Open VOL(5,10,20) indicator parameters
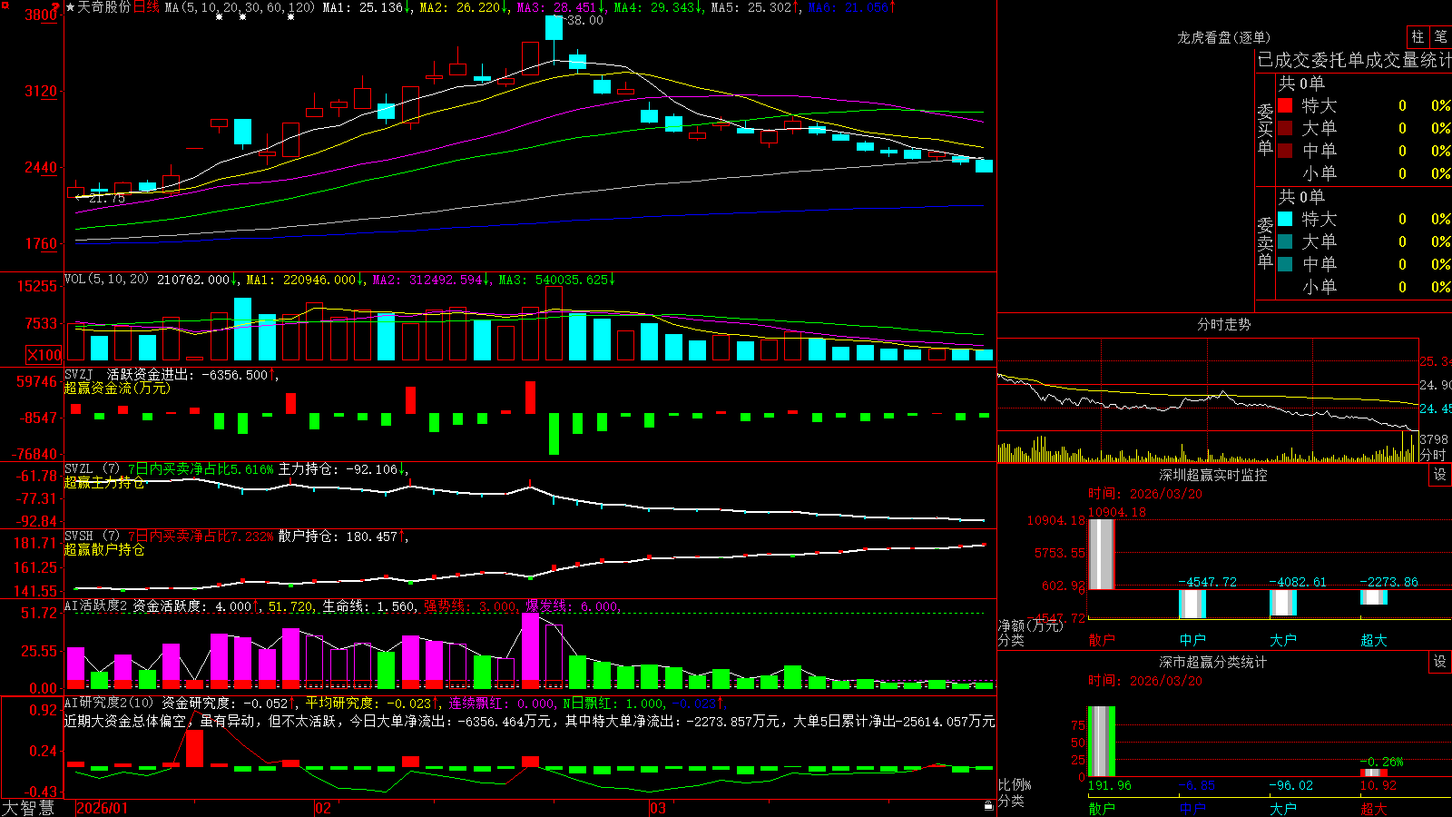Image resolution: width=1452 pixels, height=817 pixels. [x=107, y=279]
